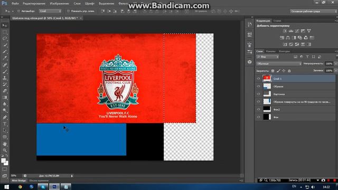Switch to the Стили tab
The height and width of the screenshot is (190, 338).
click(277, 21)
